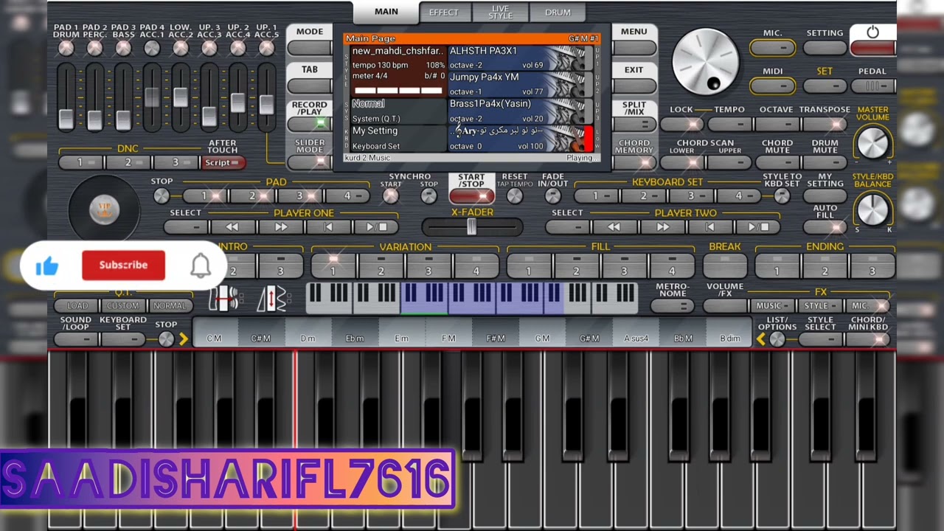Tap the List/Options round knob
This screenshot has width=944, height=531.
(777, 339)
